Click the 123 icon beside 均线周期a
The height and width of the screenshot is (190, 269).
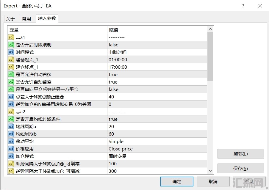click(x=11, y=126)
